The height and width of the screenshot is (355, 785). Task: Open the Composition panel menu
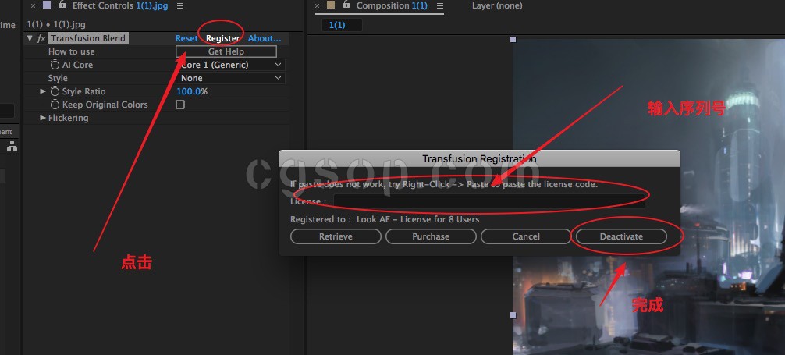[x=439, y=6]
